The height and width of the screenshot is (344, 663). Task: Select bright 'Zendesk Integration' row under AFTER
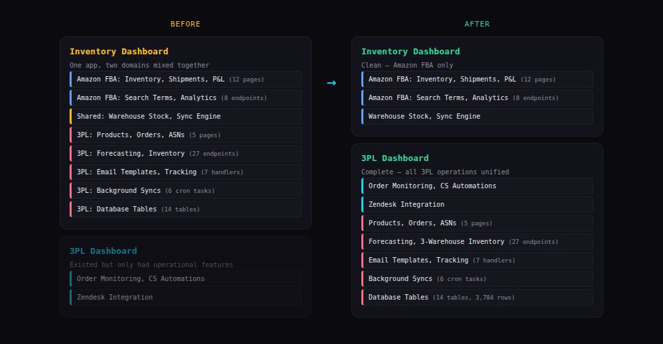click(477, 205)
